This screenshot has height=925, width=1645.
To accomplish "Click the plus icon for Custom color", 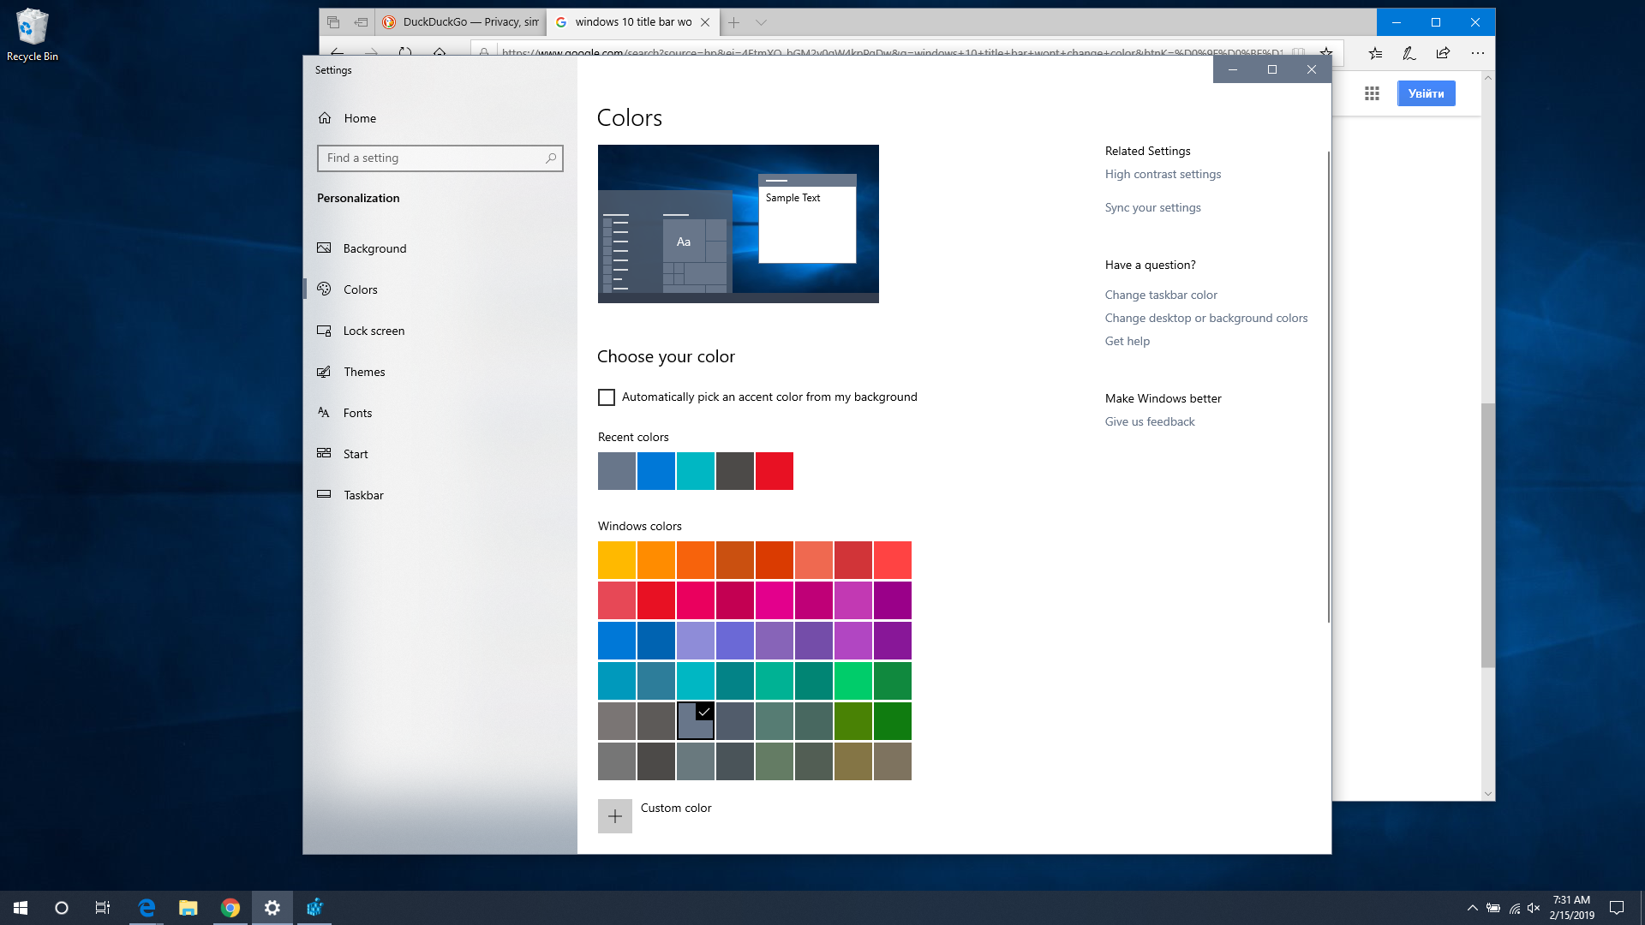I will pos(614,816).
